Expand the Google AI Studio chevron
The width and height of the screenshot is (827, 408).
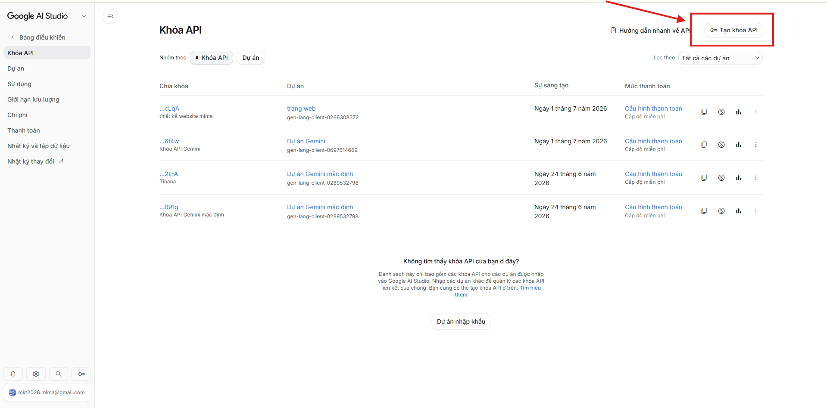point(84,16)
